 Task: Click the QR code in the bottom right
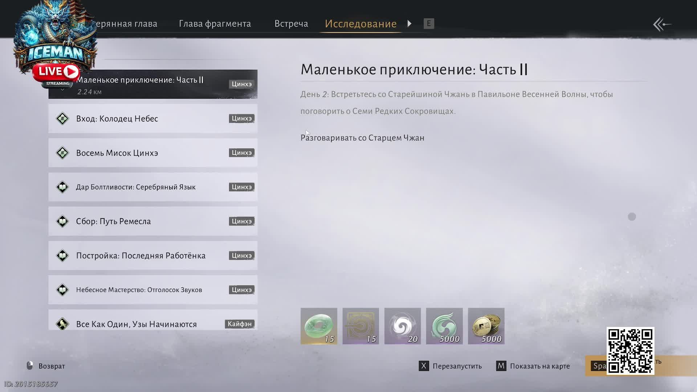pos(630,351)
